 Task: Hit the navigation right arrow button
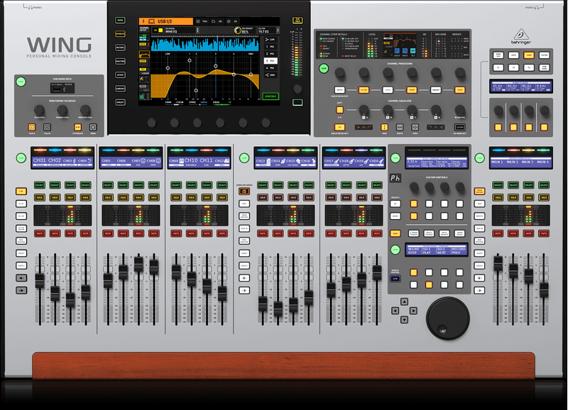pos(413,311)
